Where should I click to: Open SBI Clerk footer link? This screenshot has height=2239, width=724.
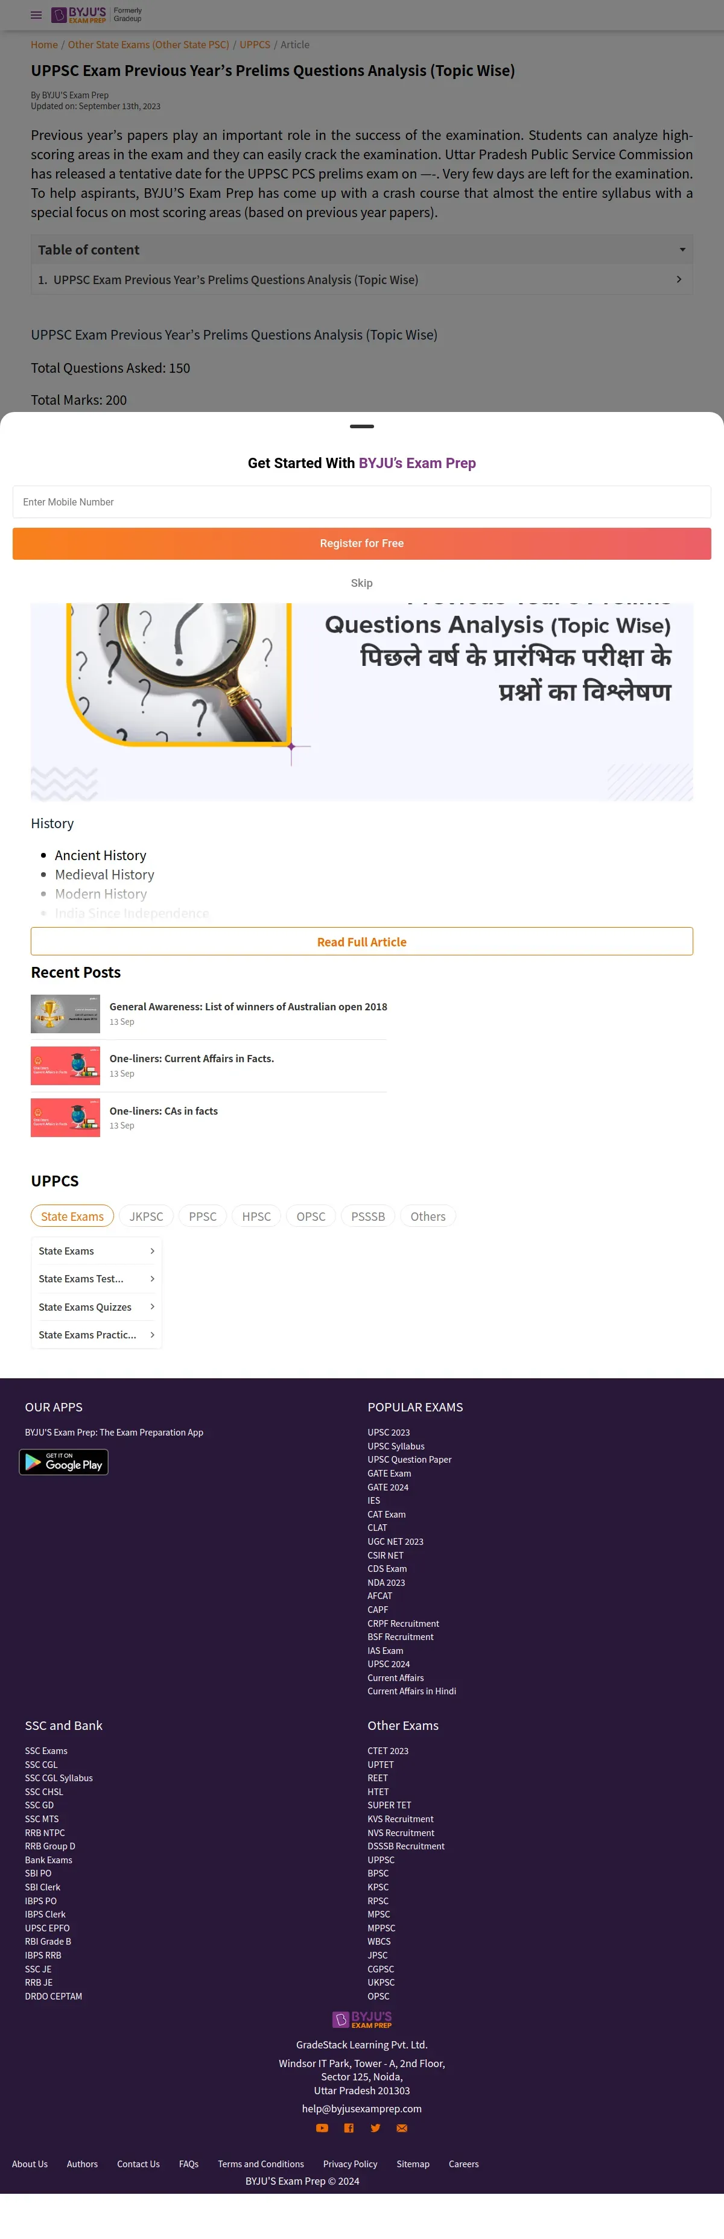43,1886
